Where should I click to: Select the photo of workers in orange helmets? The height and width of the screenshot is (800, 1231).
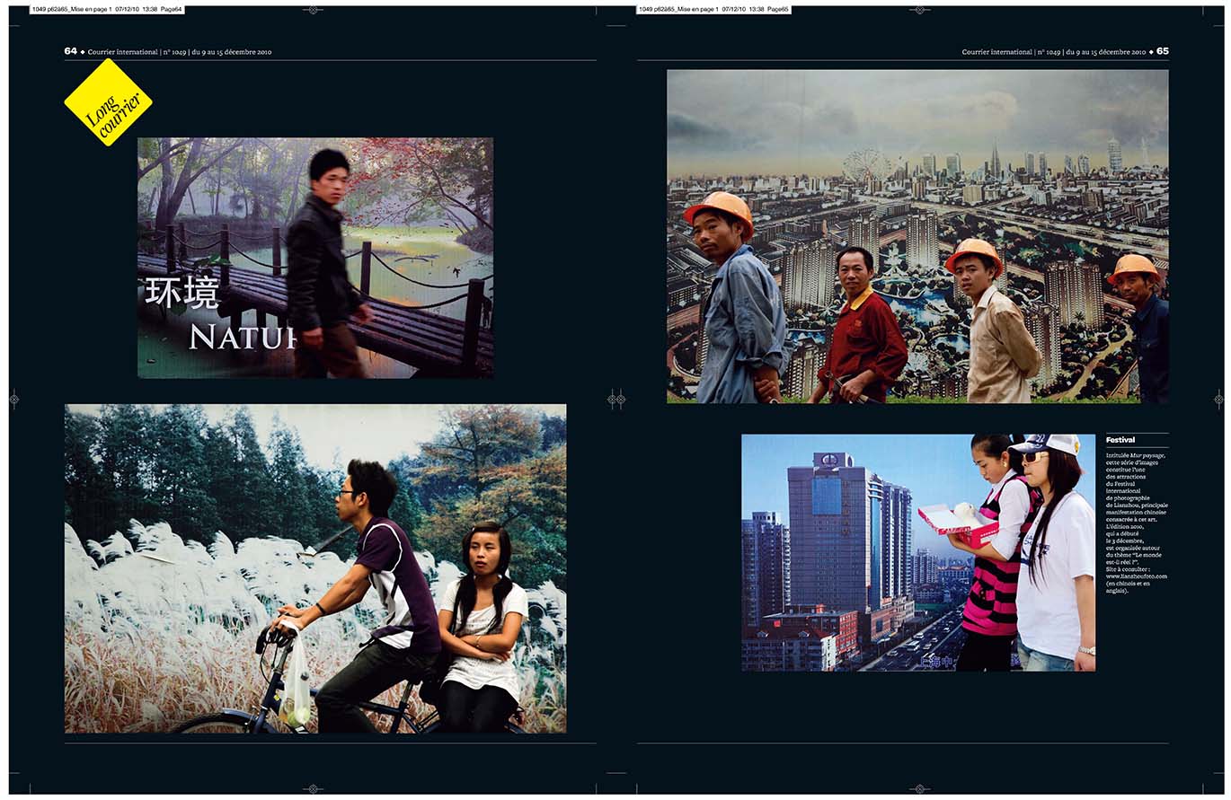click(x=917, y=236)
